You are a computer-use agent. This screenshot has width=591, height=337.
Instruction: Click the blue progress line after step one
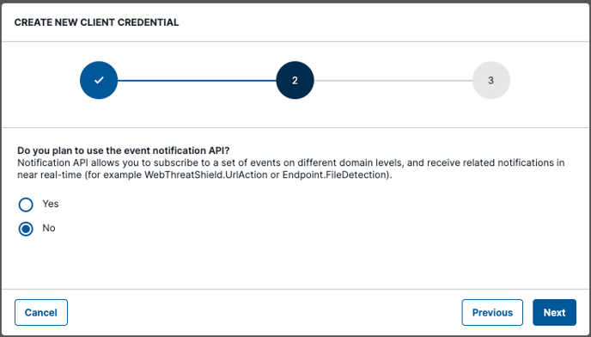coord(197,81)
